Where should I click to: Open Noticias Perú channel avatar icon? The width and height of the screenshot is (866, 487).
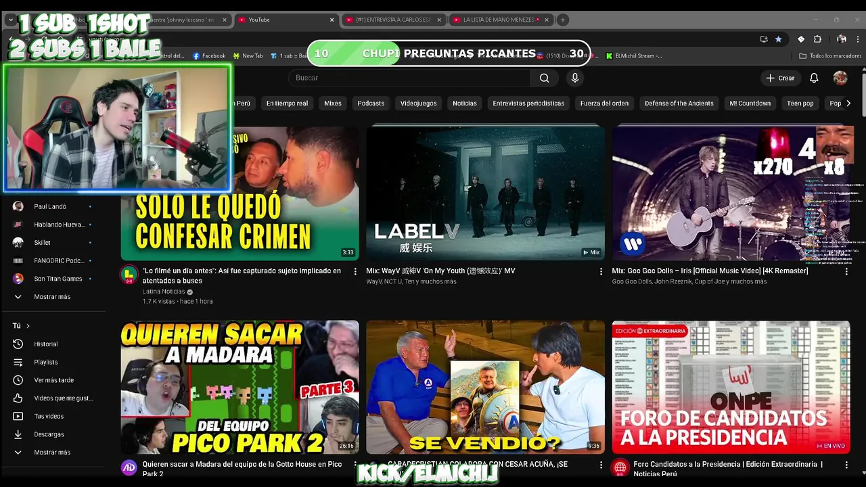click(620, 467)
